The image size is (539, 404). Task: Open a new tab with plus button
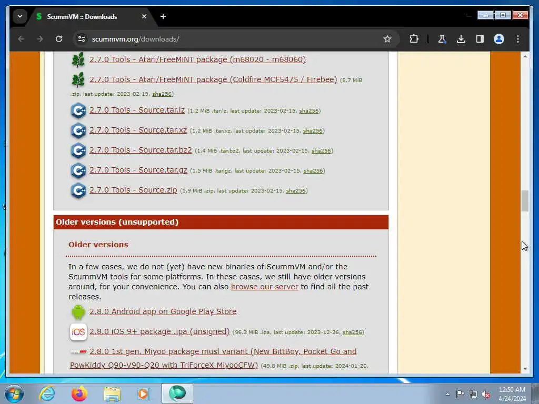point(163,16)
